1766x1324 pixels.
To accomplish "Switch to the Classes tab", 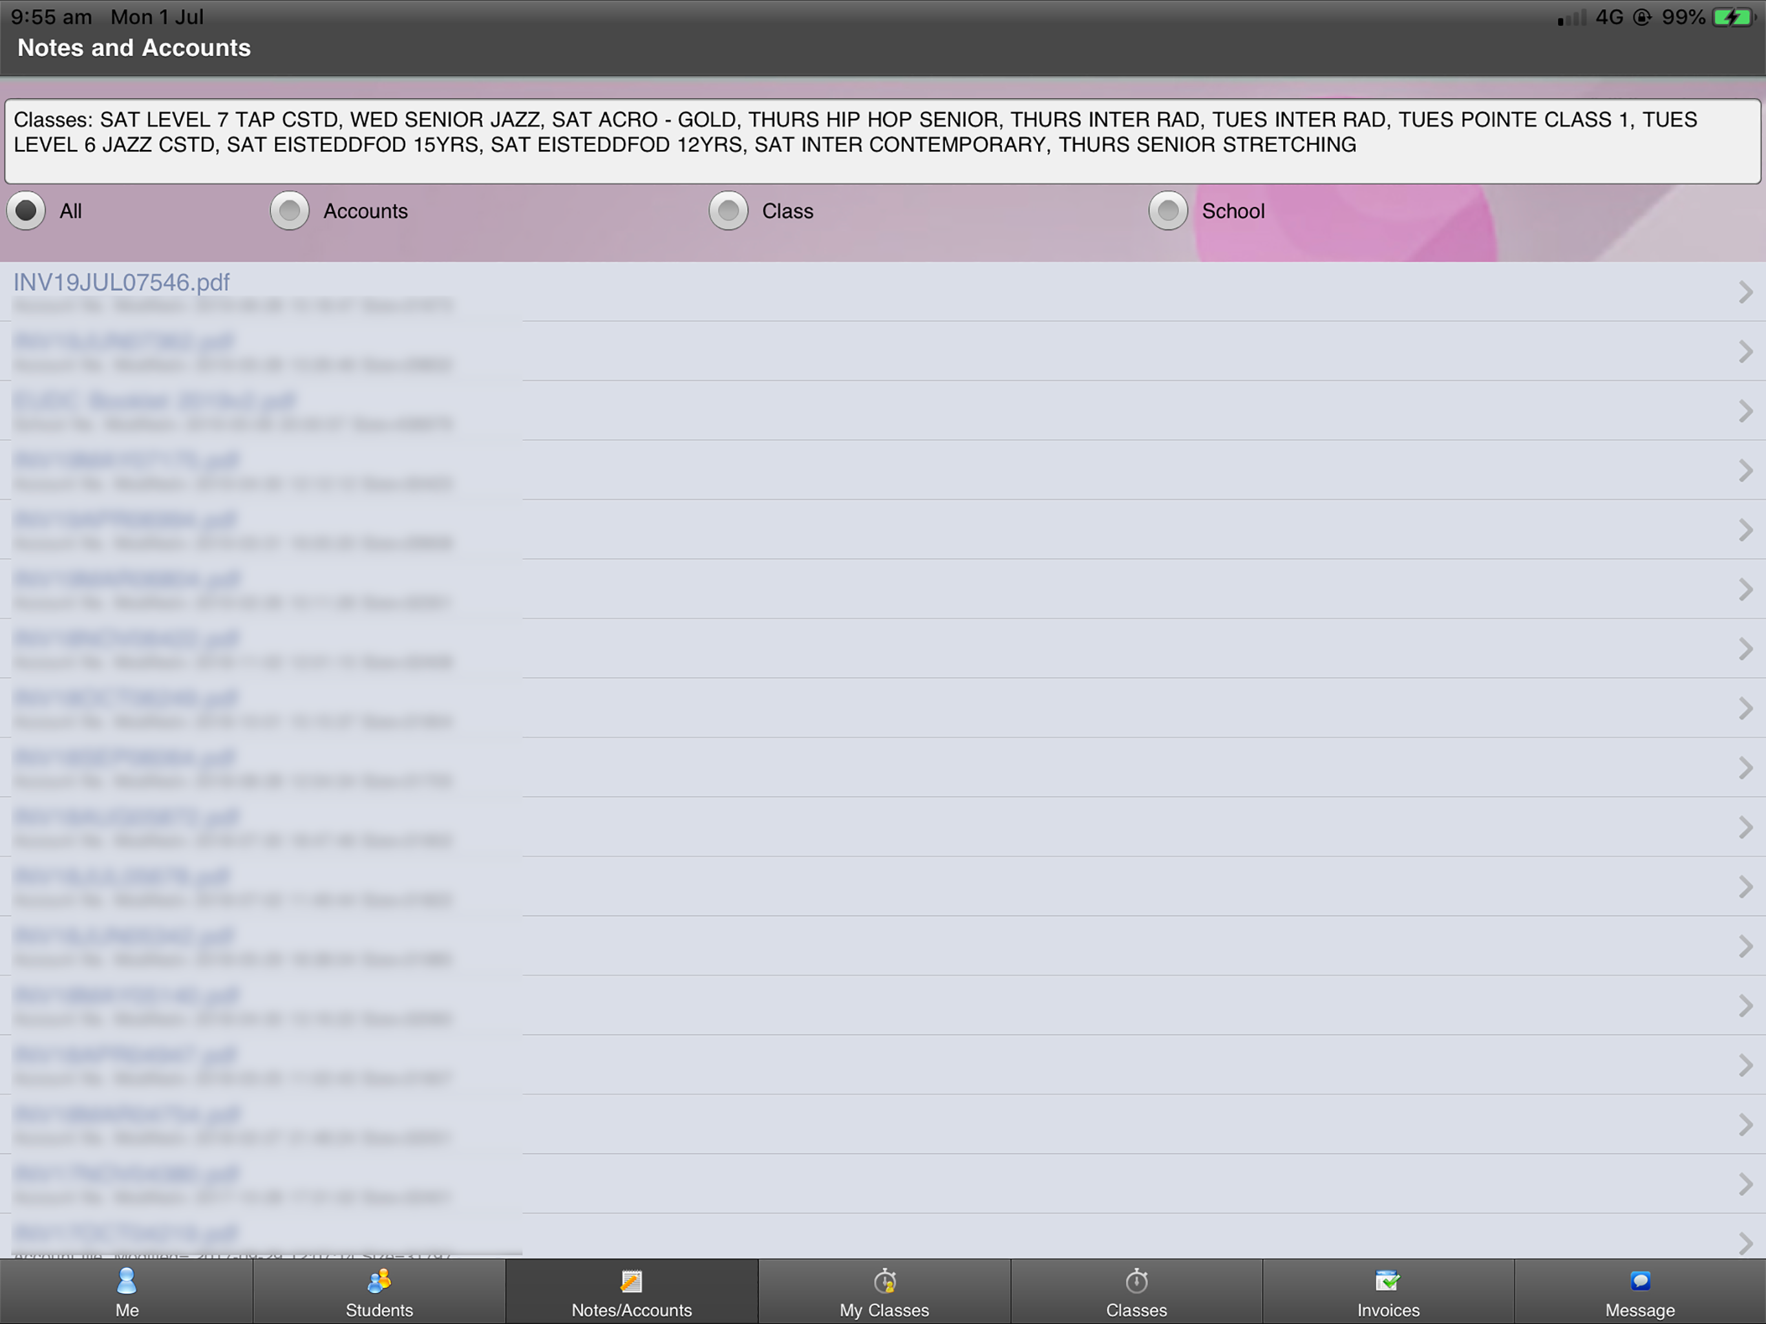I will point(1136,1291).
